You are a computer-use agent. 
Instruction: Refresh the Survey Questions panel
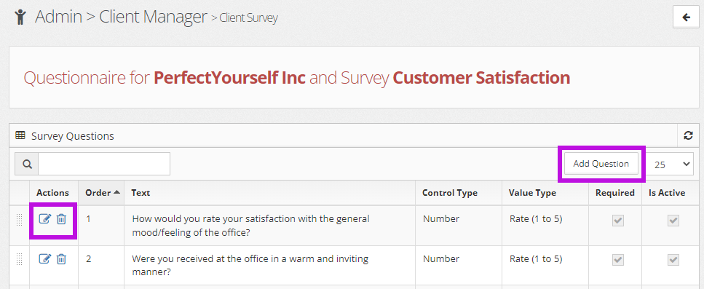688,135
